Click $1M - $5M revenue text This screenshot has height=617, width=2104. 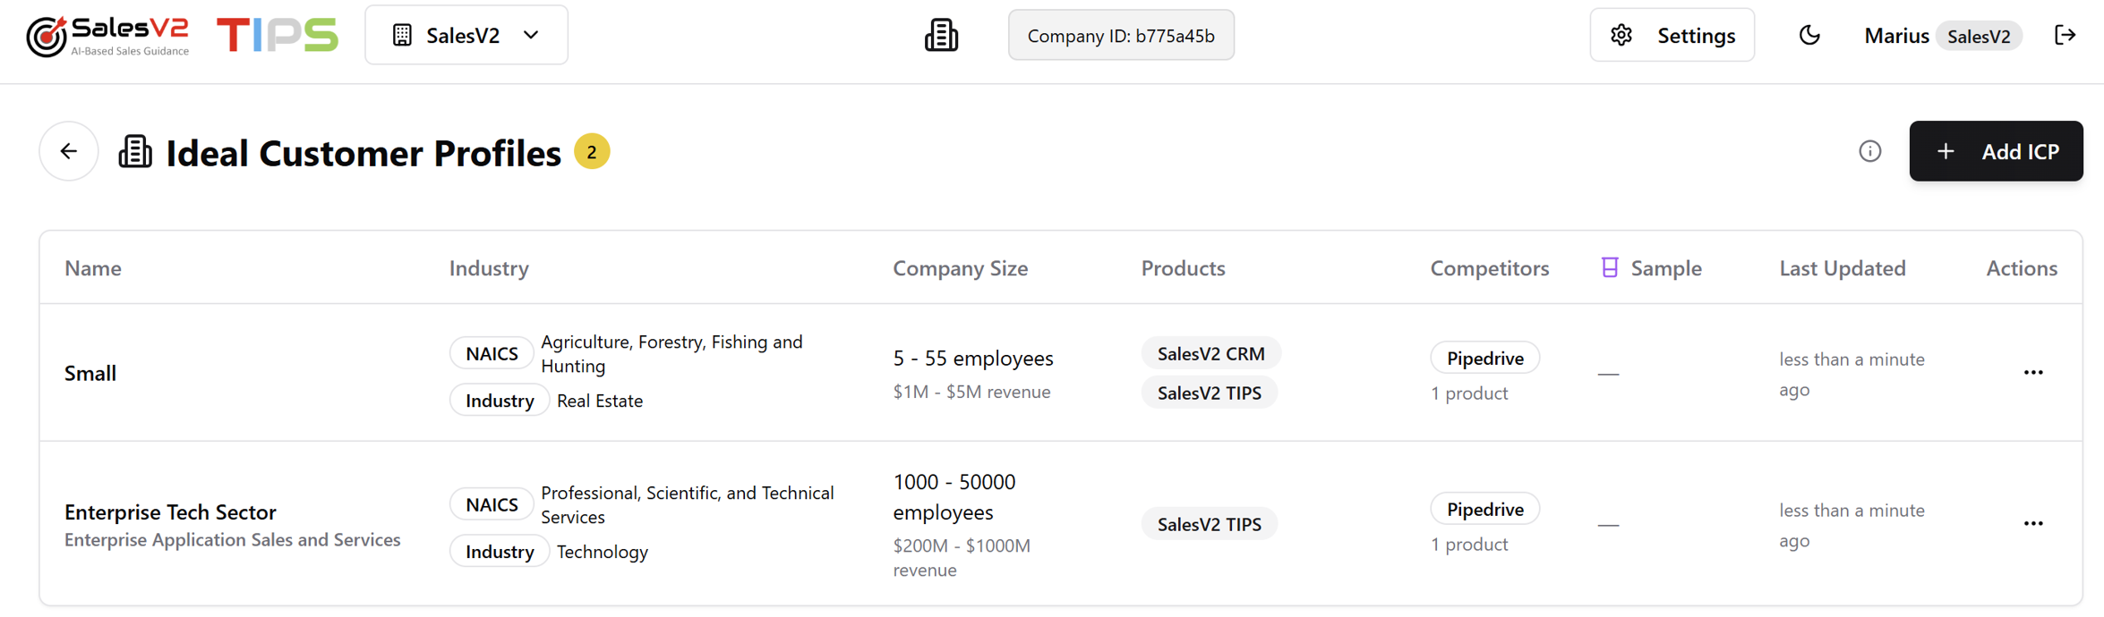click(x=971, y=392)
